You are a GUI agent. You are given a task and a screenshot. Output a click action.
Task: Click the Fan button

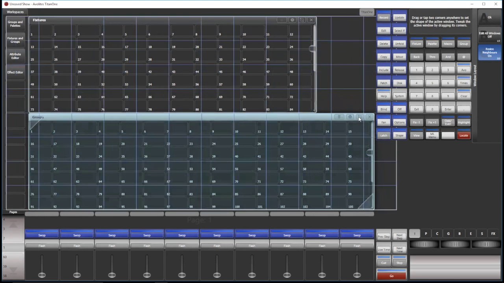coord(384,122)
